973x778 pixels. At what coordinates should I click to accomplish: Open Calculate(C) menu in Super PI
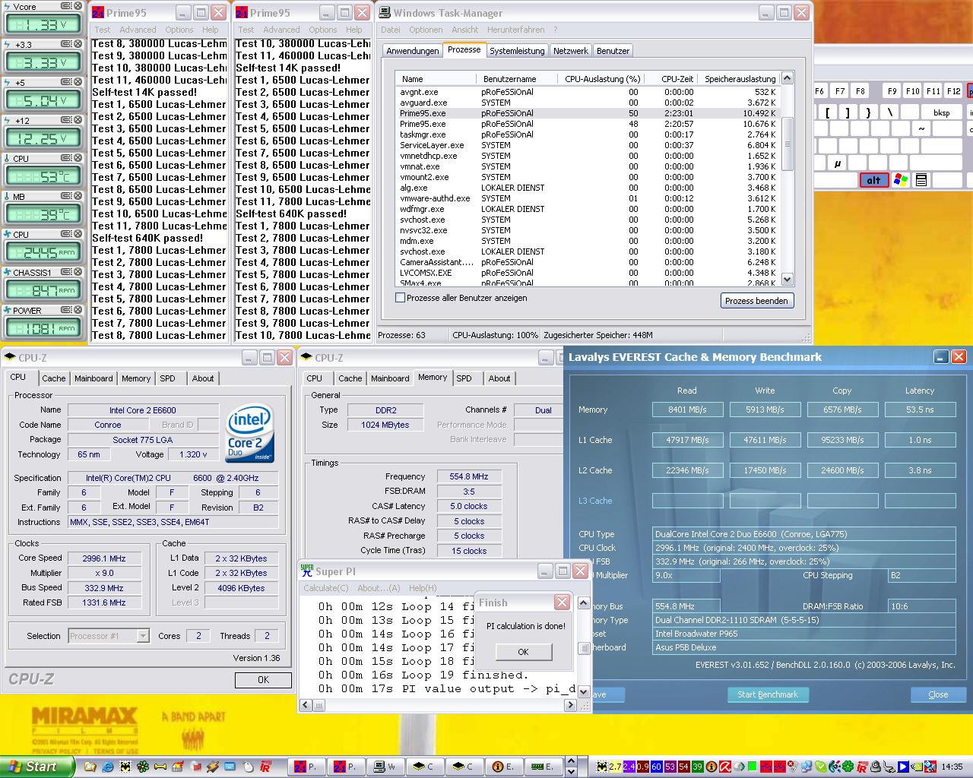326,588
